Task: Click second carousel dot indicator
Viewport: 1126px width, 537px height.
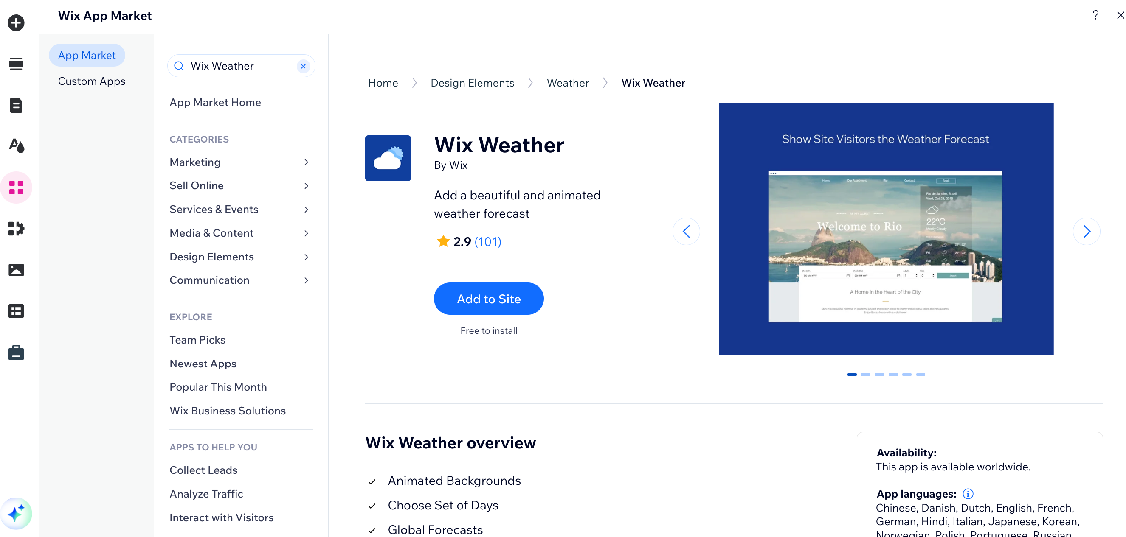Action: 865,374
